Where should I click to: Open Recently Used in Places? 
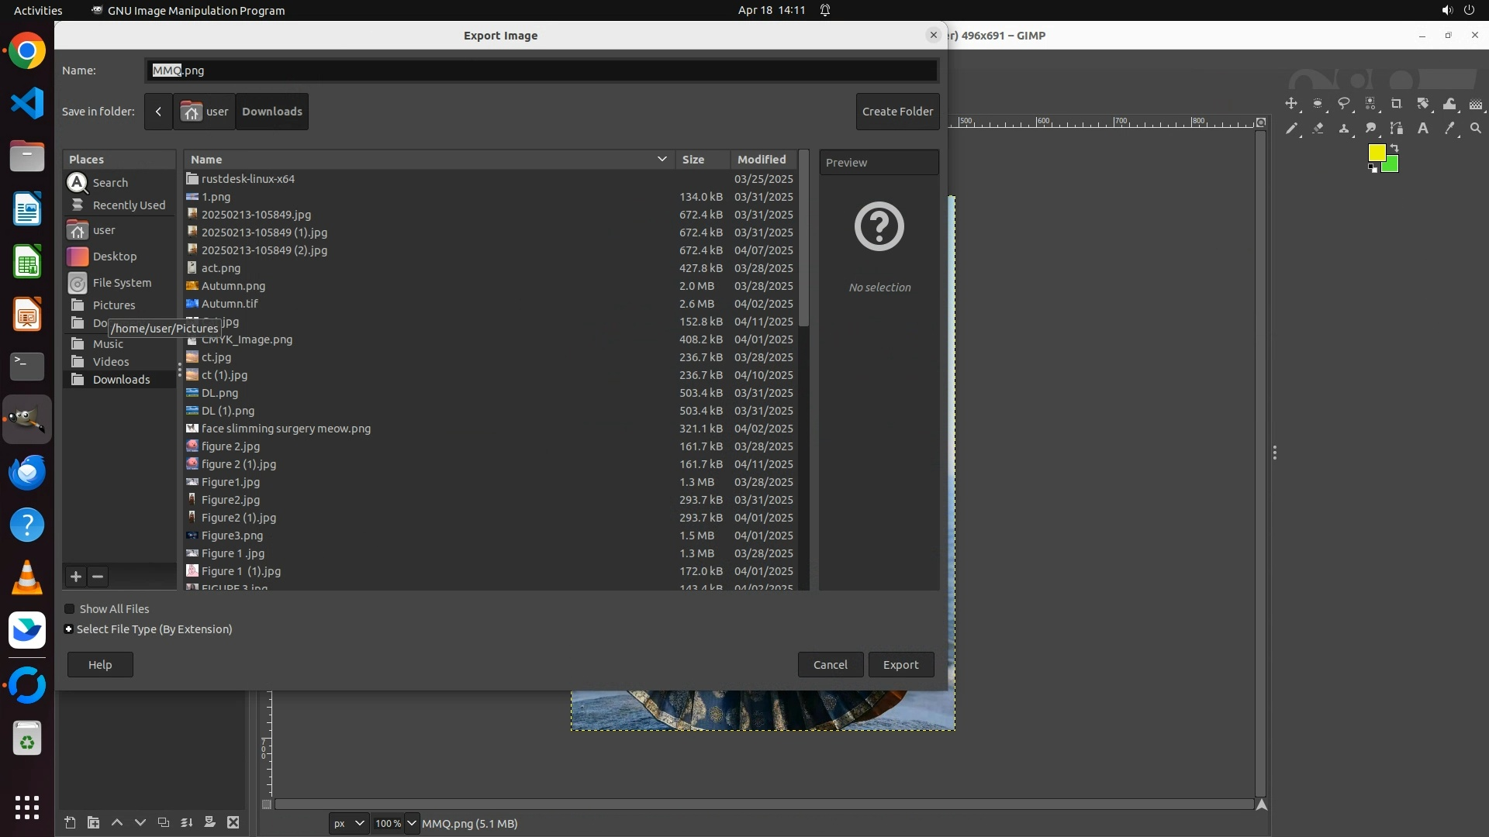(129, 205)
